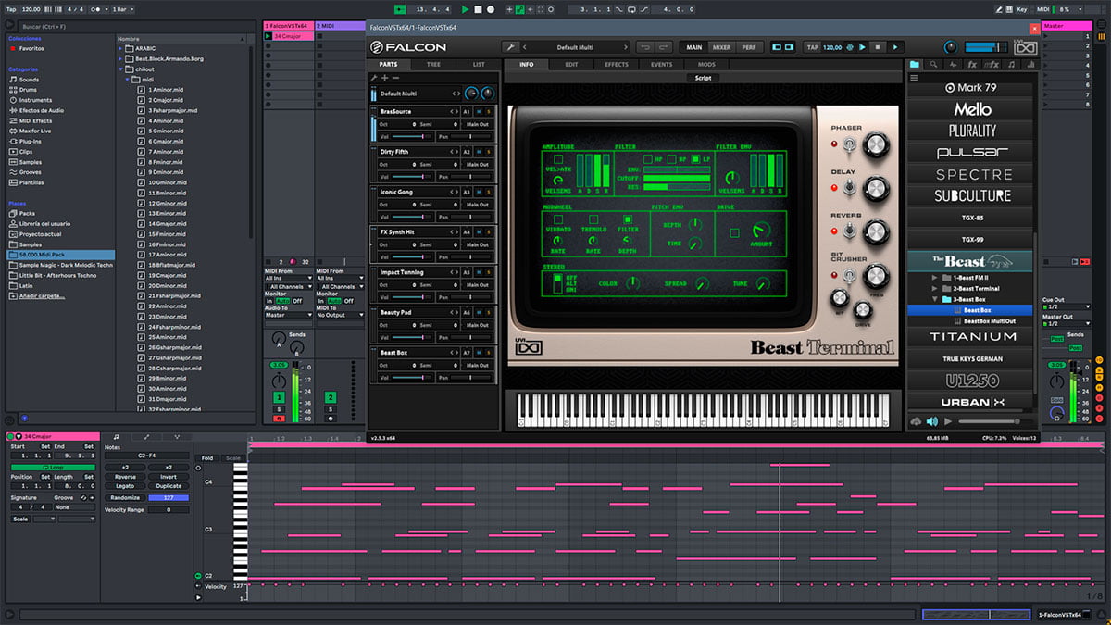Remove part with minus icon
This screenshot has height=625, width=1111.
395,78
